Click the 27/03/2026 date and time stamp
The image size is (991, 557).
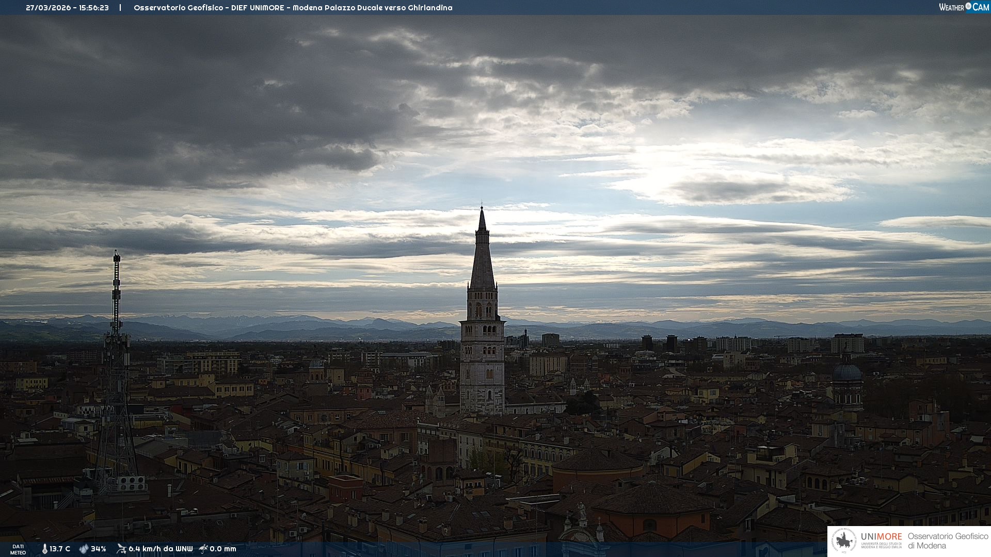click(67, 8)
